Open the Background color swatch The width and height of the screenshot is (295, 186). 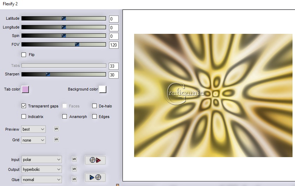(103, 89)
